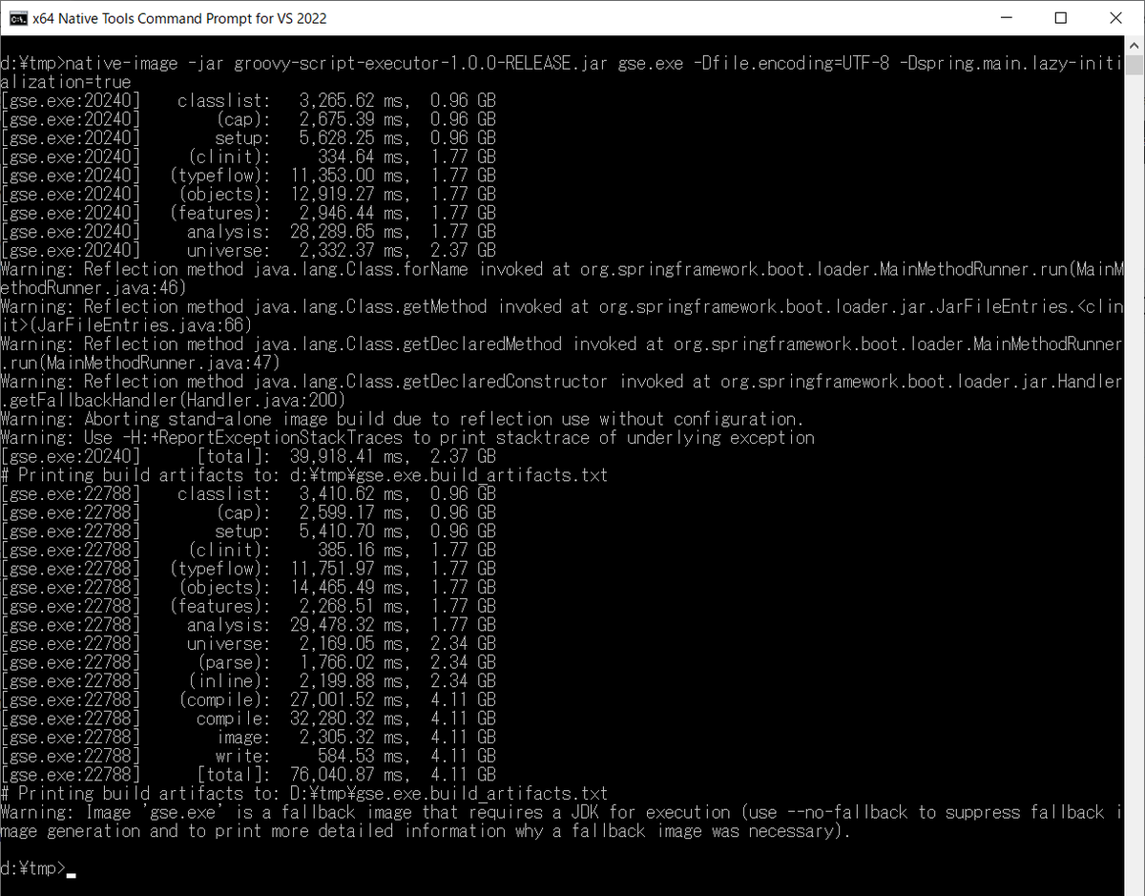Image resolution: width=1145 pixels, height=896 pixels.
Task: Click the 'alization=true' wrapped line
Action: tap(66, 83)
